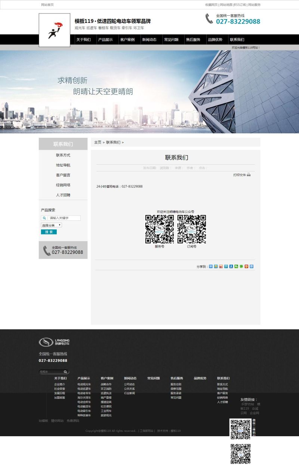This screenshot has height=465, width=299.
Task: Share to WeChat green icon
Action: [236, 266]
